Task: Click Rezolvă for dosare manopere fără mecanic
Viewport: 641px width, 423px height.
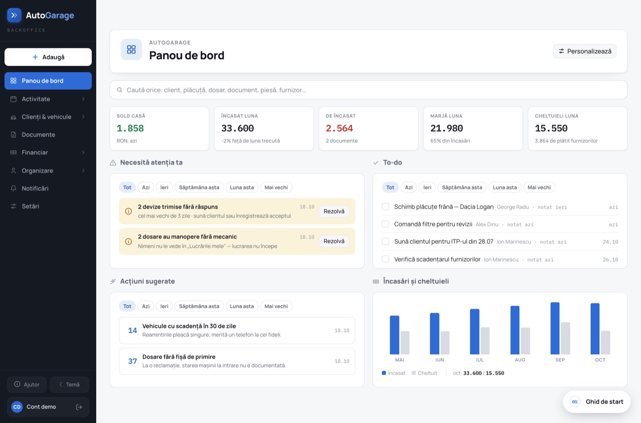Action: (x=334, y=241)
